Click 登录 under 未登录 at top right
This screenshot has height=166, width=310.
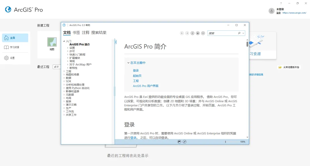(x=278, y=13)
